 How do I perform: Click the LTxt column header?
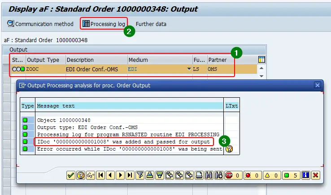tap(231, 106)
